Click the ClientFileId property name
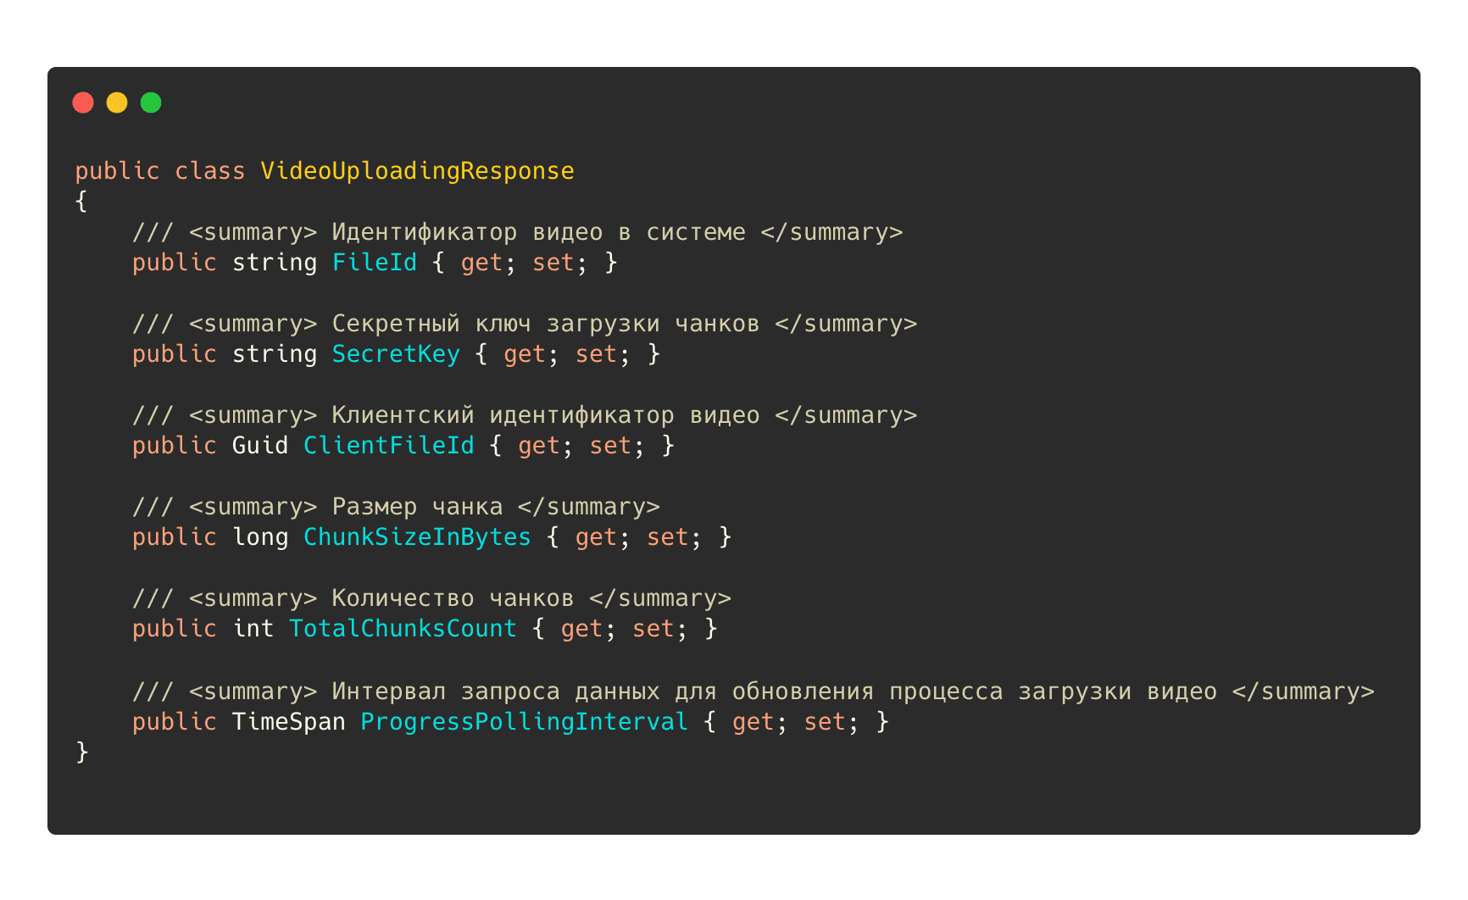Viewport: 1468px width, 900px height. [x=388, y=446]
